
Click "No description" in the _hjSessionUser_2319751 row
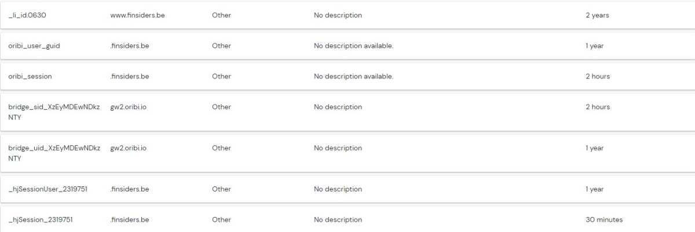338,189
